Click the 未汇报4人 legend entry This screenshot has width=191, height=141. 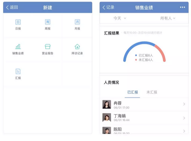[144, 60]
